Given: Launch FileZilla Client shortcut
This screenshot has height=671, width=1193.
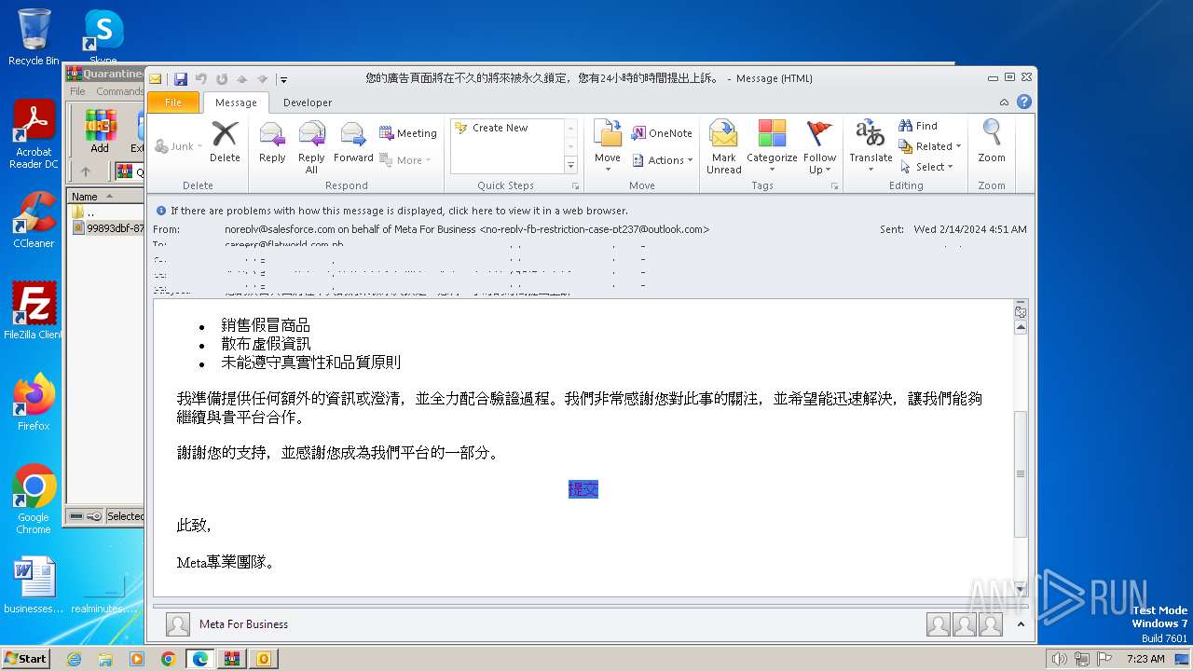Looking at the screenshot, I should [x=34, y=311].
